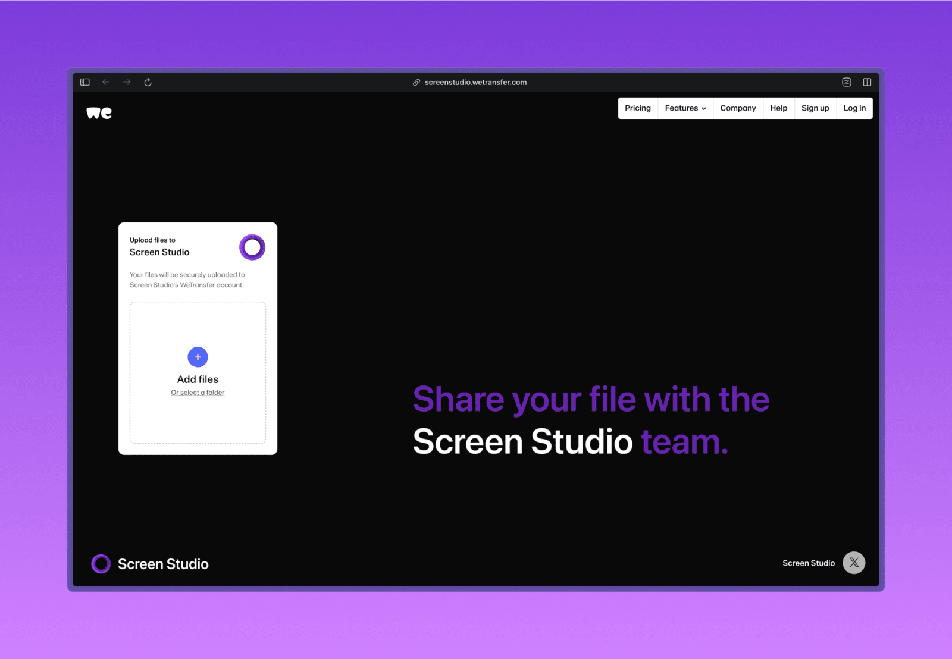Click the screenstudio.wetransfer.com address field
This screenshot has width=952, height=659.
(475, 83)
